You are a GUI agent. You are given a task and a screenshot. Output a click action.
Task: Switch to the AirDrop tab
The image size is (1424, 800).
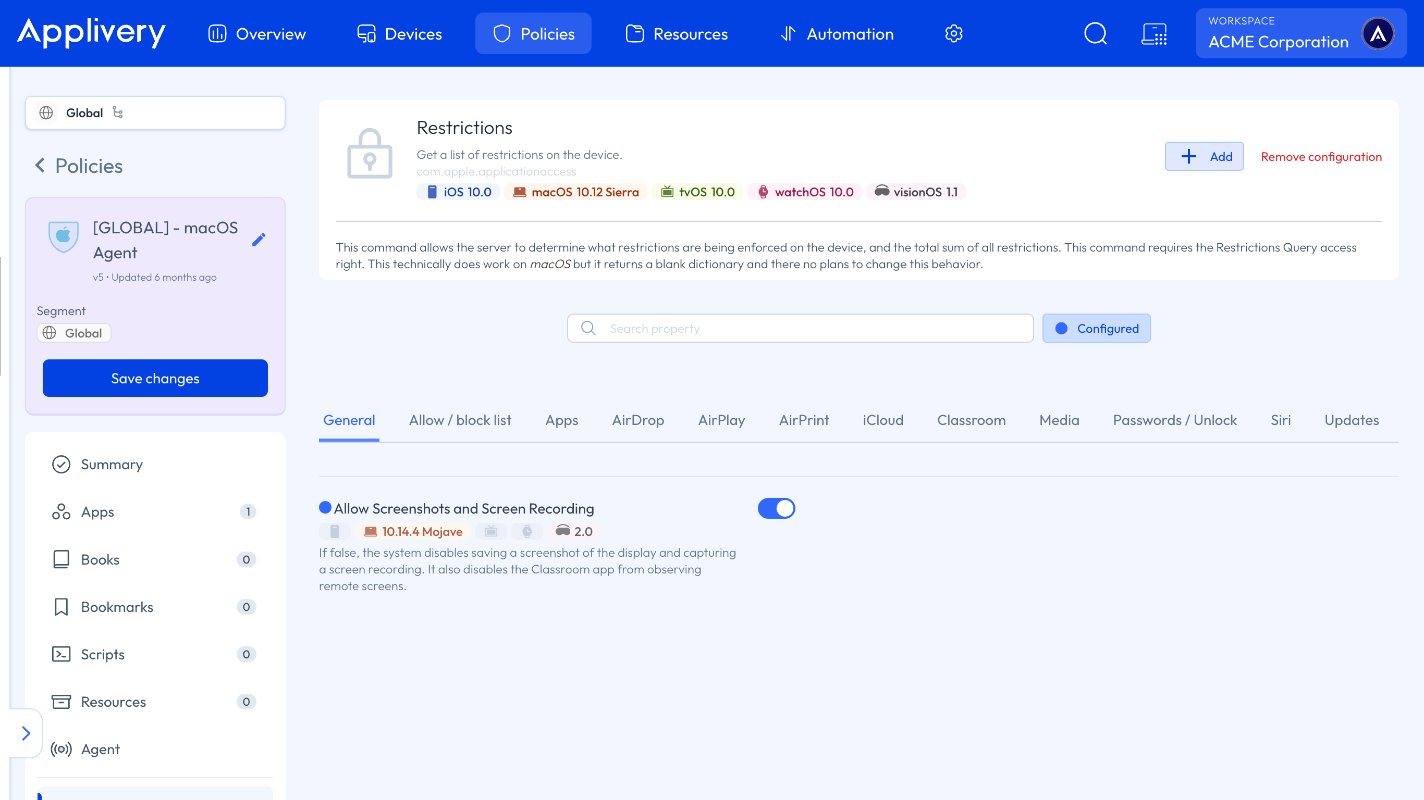click(x=638, y=420)
